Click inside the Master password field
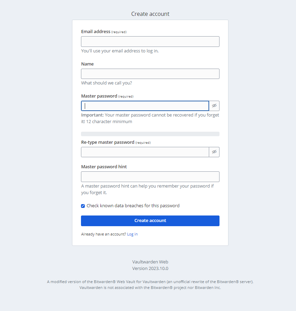296x311 pixels. click(145, 106)
